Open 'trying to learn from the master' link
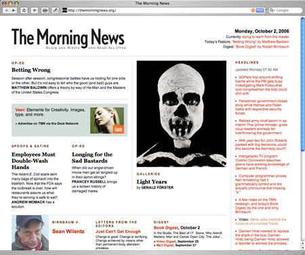 pos(266,37)
